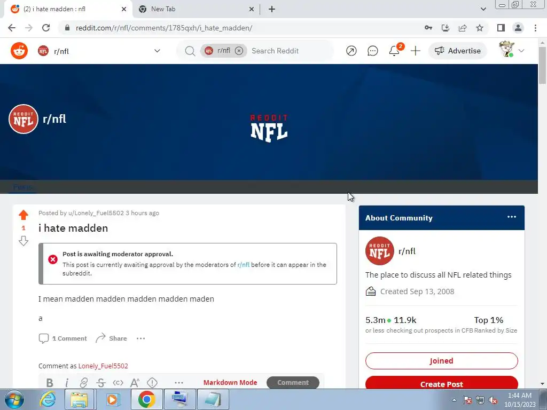Switch to Markdown Mode
This screenshot has height=410, width=547.
tap(230, 382)
